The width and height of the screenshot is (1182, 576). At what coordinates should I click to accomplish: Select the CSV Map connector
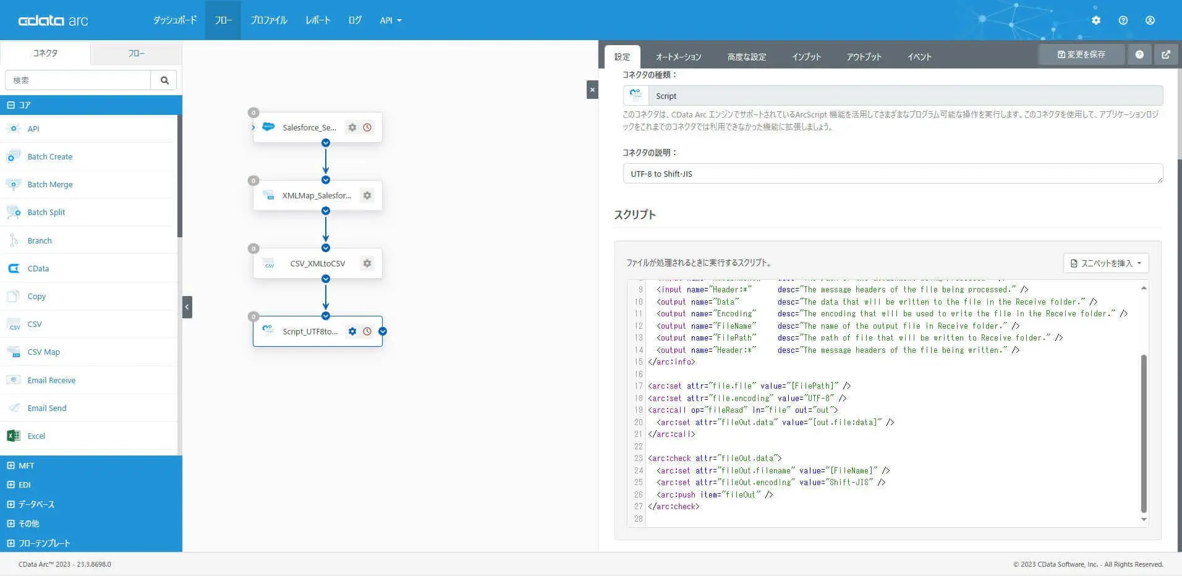click(88, 352)
